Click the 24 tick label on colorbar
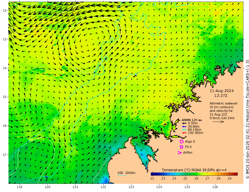 point(174,178)
